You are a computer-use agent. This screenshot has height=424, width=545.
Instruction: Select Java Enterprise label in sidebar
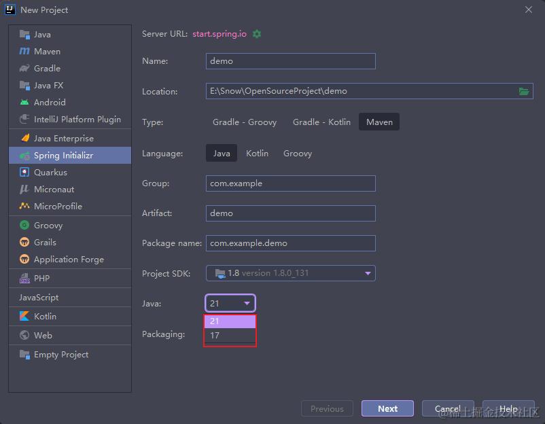(x=64, y=139)
